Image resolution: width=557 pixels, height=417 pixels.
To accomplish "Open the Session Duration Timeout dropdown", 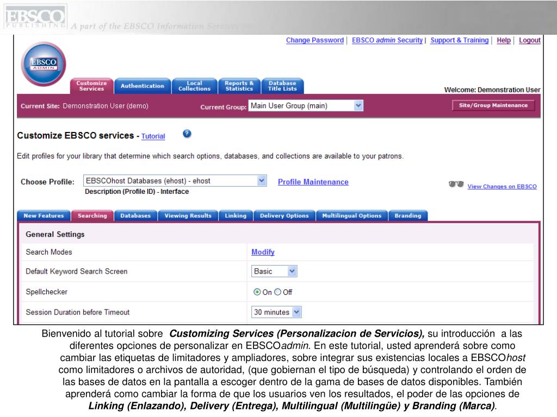I will (x=276, y=312).
